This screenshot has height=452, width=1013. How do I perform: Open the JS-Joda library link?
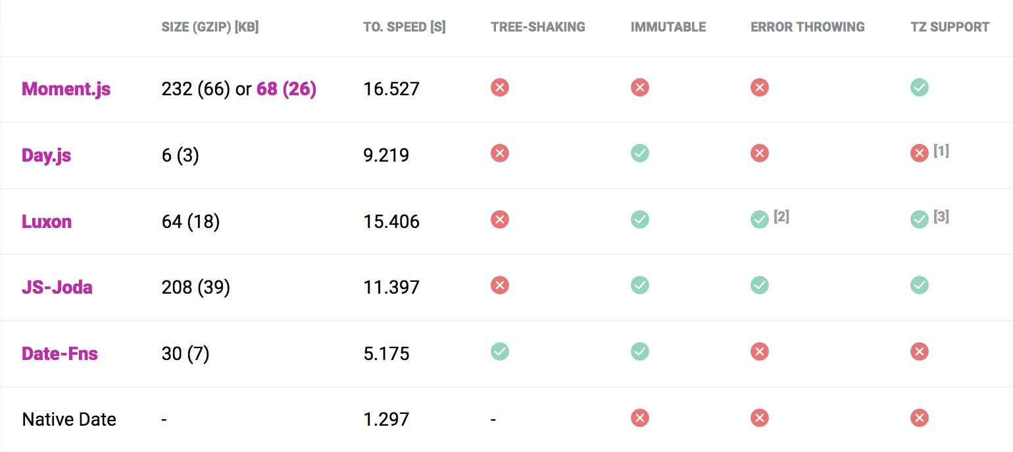point(57,287)
